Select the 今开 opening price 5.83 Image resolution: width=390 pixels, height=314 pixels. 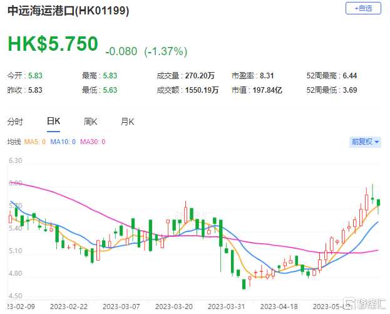tap(35, 75)
